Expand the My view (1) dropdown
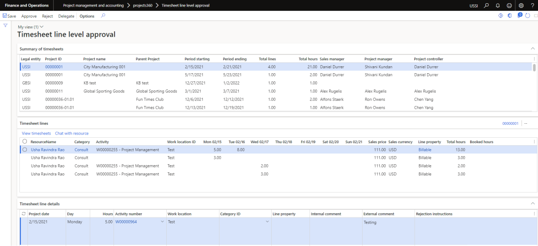This screenshot has width=538, height=246. 31,26
